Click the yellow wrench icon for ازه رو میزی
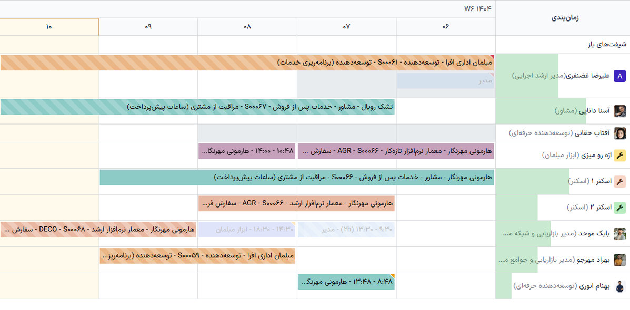The image size is (630, 310). (619, 155)
